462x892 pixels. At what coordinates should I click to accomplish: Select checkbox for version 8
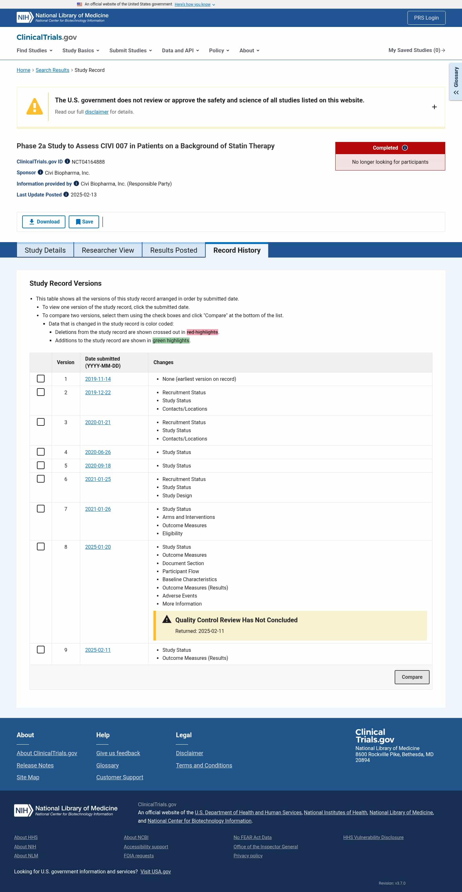(x=41, y=547)
